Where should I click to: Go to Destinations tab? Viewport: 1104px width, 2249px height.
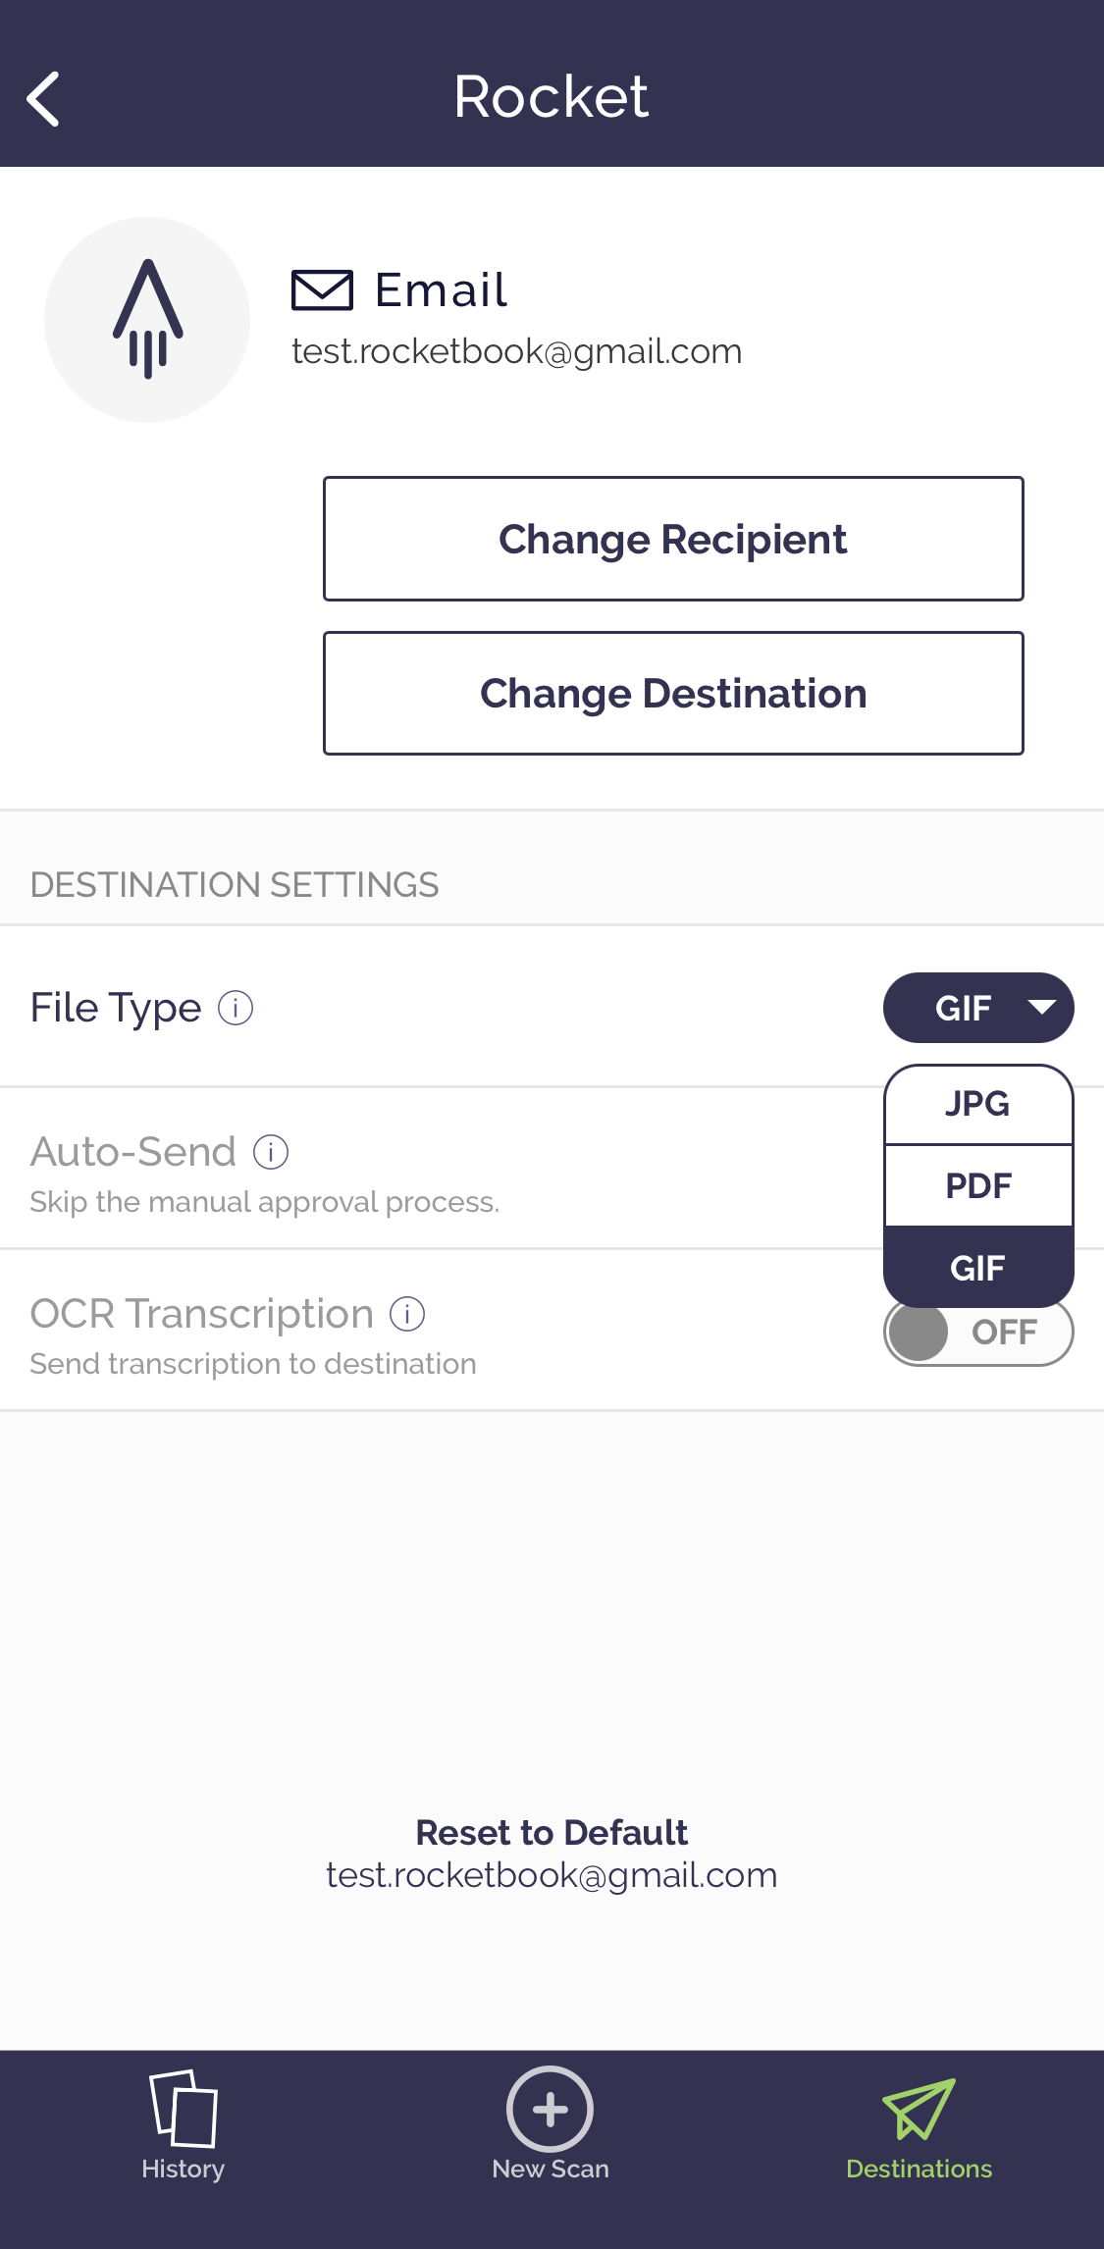919,2124
